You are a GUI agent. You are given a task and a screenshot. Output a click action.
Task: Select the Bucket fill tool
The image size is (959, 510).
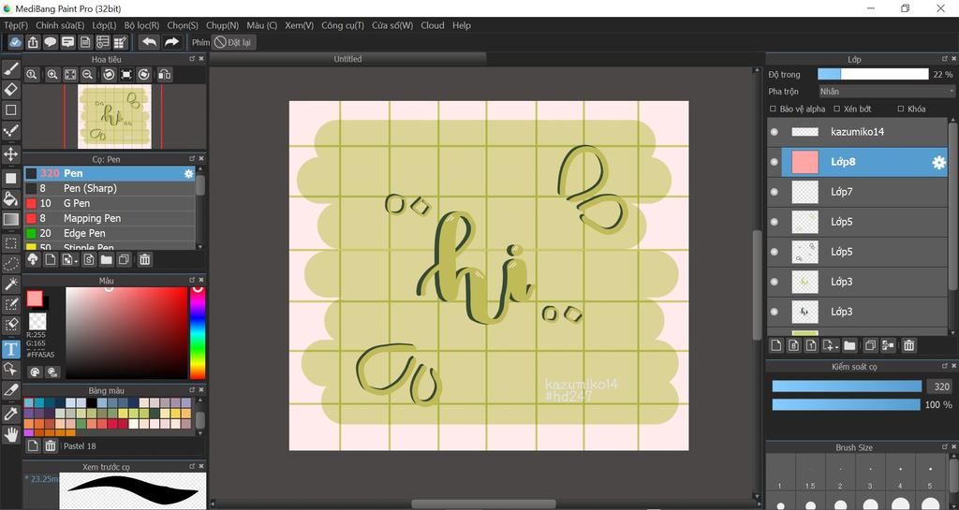pos(11,197)
